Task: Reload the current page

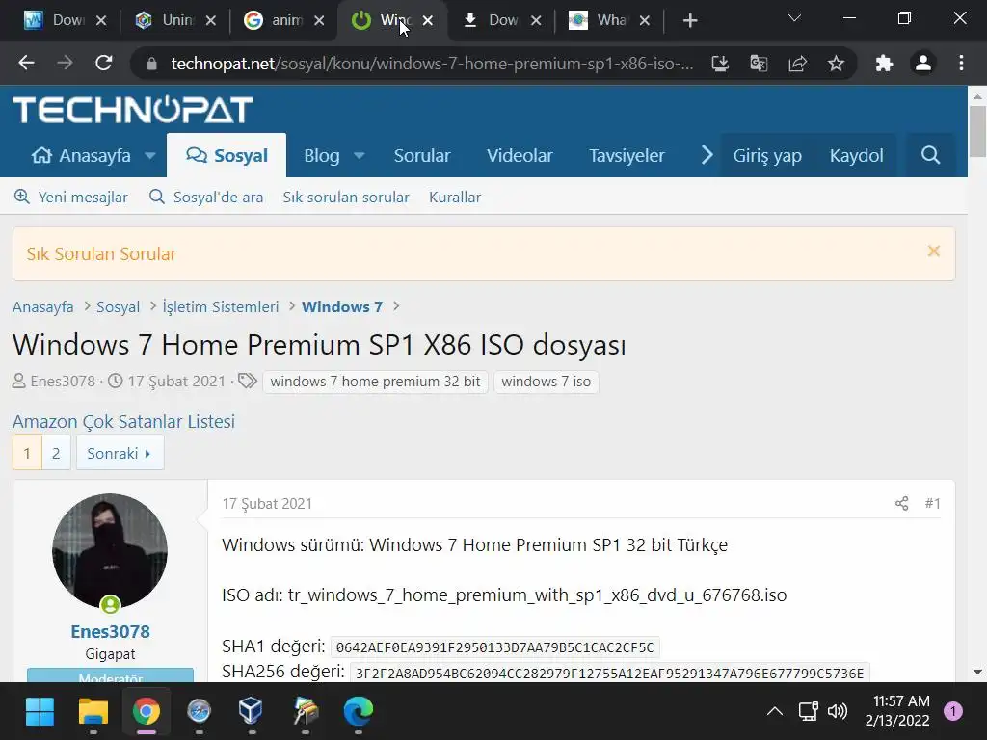Action: [104, 63]
